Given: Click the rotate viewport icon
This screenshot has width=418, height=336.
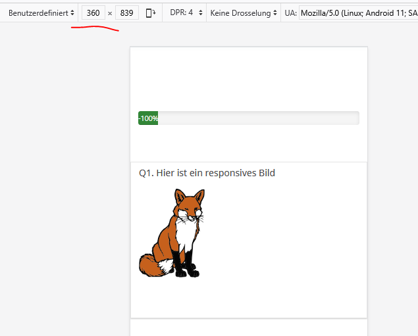Looking at the screenshot, I should pyautogui.click(x=151, y=13).
